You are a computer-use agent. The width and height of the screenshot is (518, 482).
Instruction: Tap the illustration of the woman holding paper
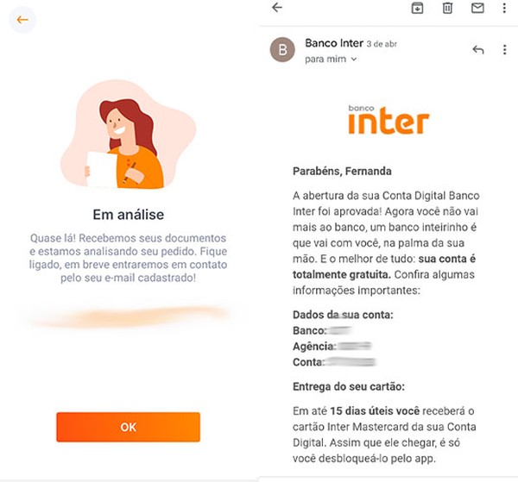[x=129, y=135]
